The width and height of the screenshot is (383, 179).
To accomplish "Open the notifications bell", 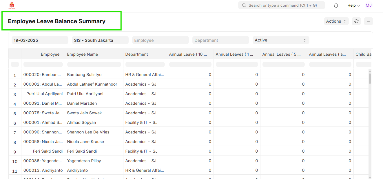I will point(336,6).
